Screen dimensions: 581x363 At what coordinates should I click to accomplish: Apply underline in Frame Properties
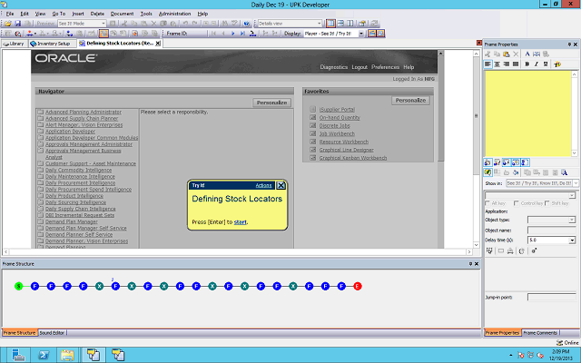click(x=546, y=64)
